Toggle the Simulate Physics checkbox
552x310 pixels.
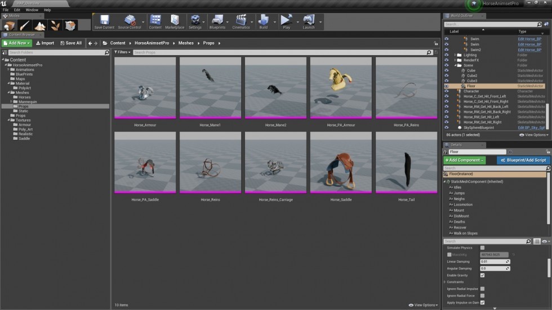(482, 248)
